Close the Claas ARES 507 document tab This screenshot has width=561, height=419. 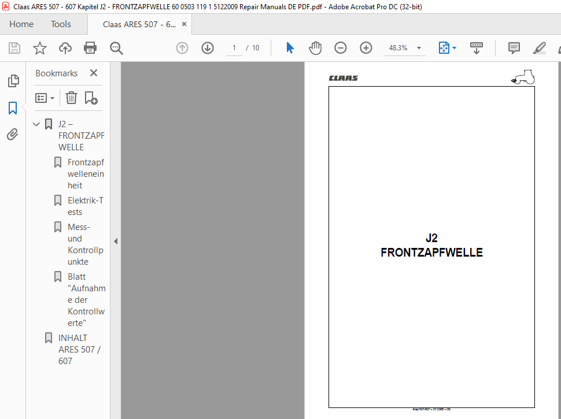tap(184, 24)
